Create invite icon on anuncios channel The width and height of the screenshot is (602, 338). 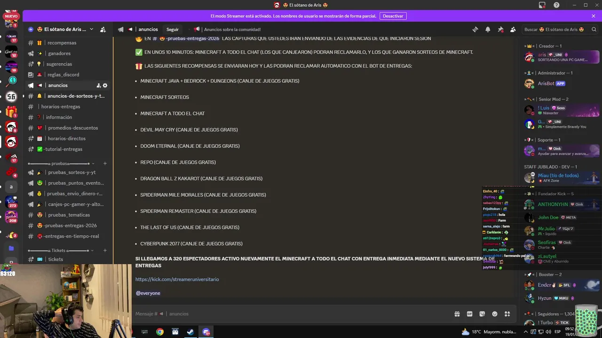[x=98, y=85]
